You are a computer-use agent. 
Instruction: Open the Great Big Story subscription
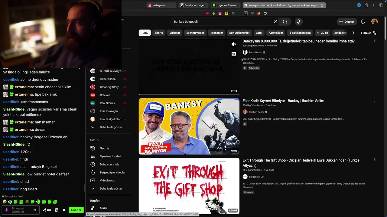[109, 87]
